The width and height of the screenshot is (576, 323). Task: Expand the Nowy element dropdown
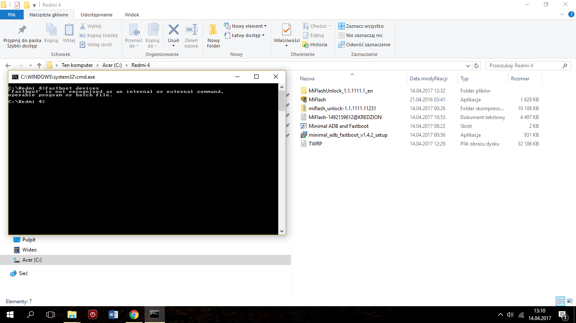[246, 26]
